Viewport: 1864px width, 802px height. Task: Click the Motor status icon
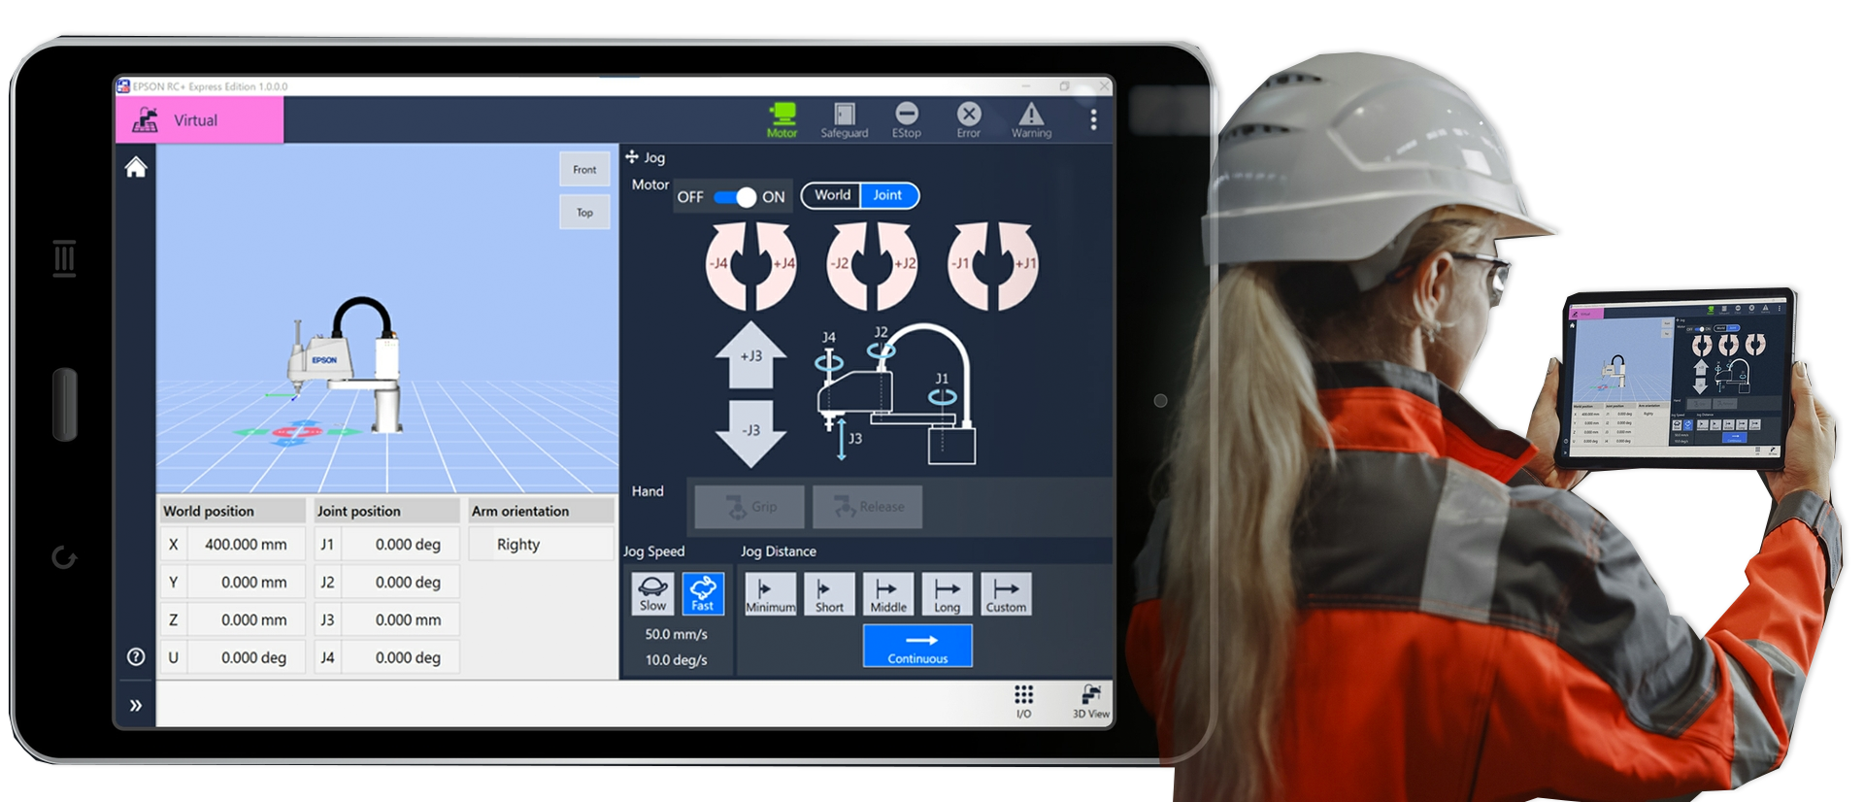point(782,119)
